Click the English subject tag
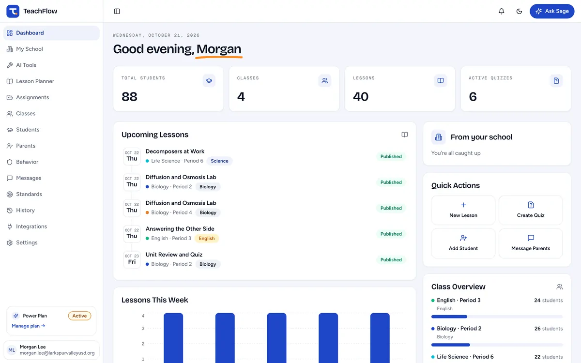 pyautogui.click(x=207, y=239)
